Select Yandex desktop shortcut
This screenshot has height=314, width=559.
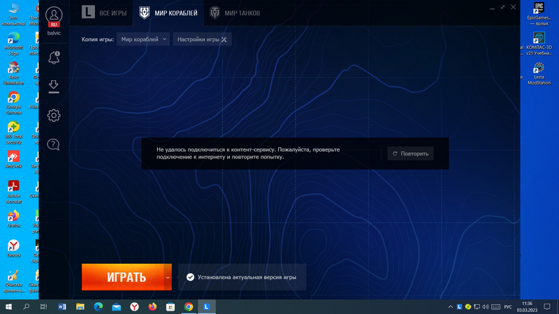click(x=13, y=248)
